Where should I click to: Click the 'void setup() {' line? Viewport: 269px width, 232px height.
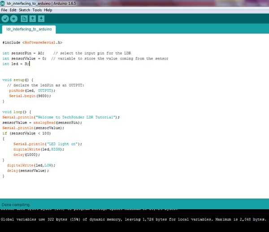[x=18, y=80]
